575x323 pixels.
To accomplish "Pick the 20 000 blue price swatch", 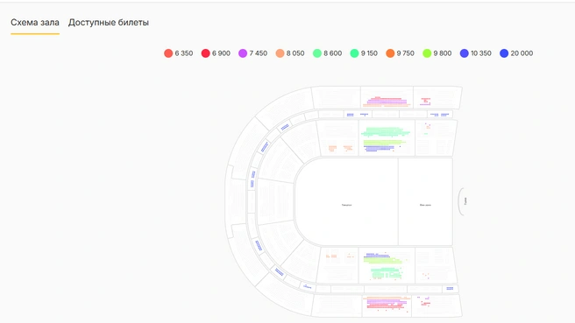I will tap(504, 53).
